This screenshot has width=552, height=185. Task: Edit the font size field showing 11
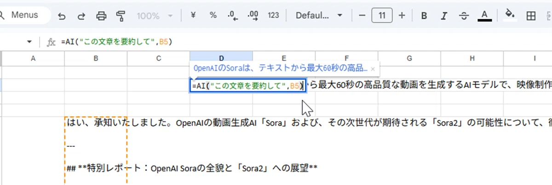(382, 16)
